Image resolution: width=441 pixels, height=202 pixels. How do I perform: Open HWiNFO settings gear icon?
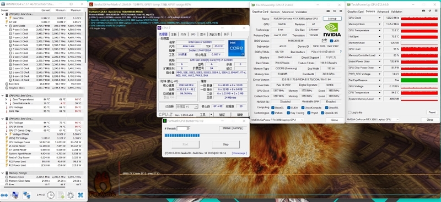click(71, 195)
